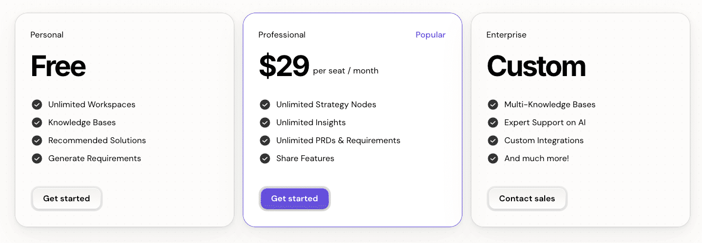Click the checkmark icon beside Expert Support on AI
Screen dimensions: 702x243
point(493,123)
